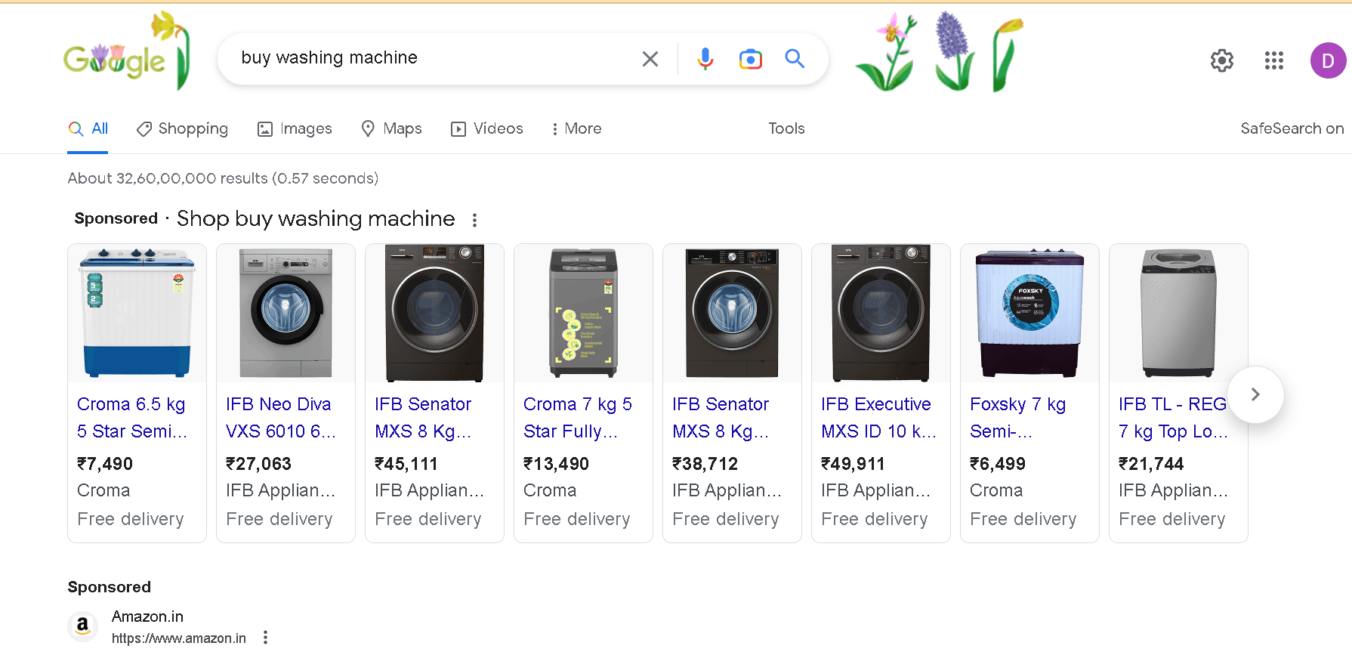Open the account profile avatar D
This screenshot has width=1352, height=652.
[x=1328, y=60]
